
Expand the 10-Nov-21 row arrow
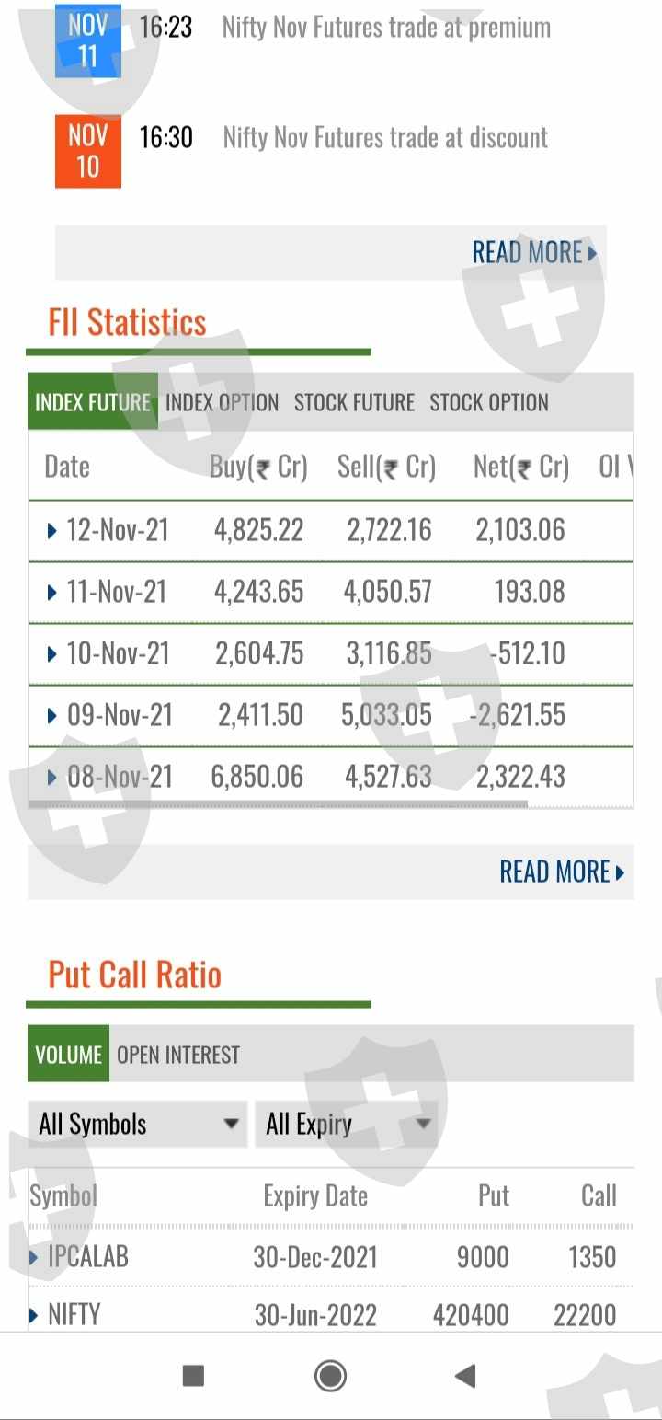click(x=52, y=654)
